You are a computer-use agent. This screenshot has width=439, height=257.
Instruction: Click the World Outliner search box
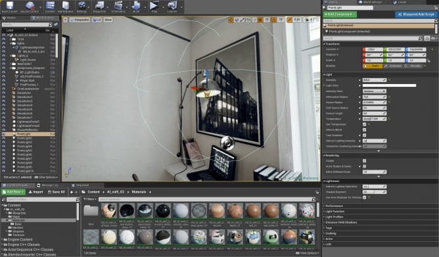(x=27, y=24)
